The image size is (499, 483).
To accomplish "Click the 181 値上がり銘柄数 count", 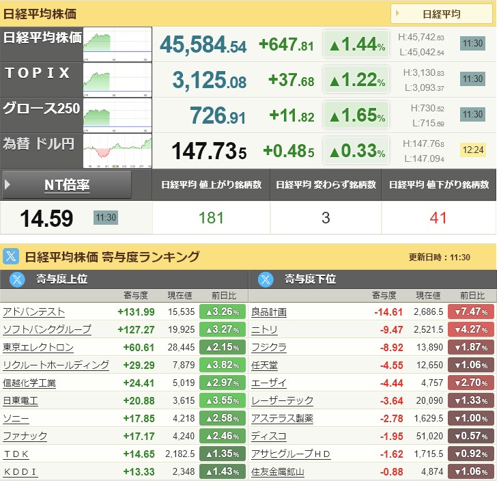I will click(x=211, y=219).
